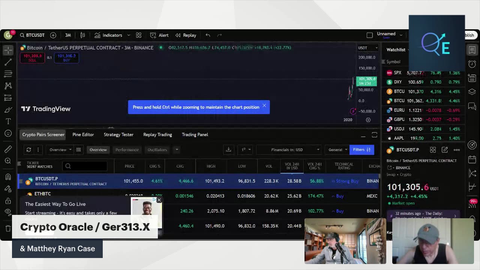Create a new price Alert
The width and height of the screenshot is (480, 270).
(x=159, y=35)
